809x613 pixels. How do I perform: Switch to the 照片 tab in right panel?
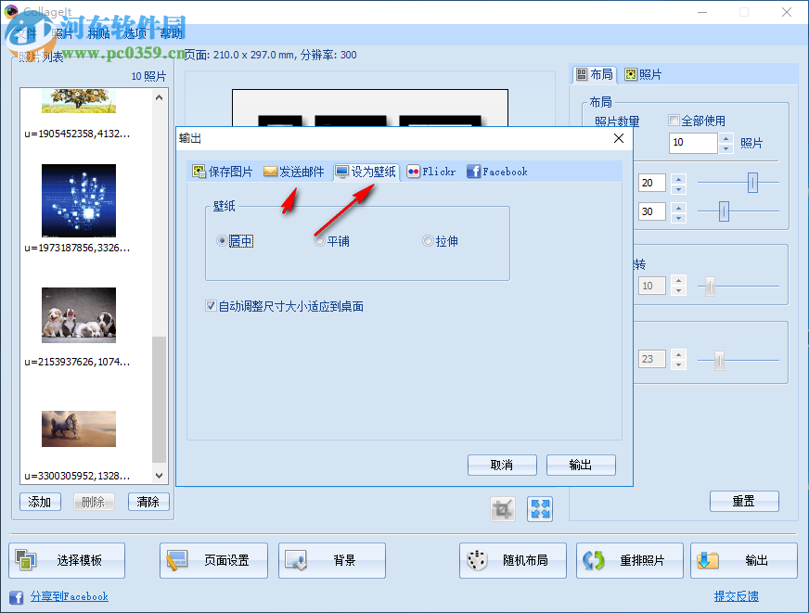pyautogui.click(x=644, y=74)
